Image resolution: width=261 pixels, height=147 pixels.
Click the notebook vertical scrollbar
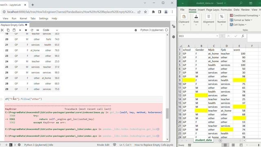(x=167, y=114)
